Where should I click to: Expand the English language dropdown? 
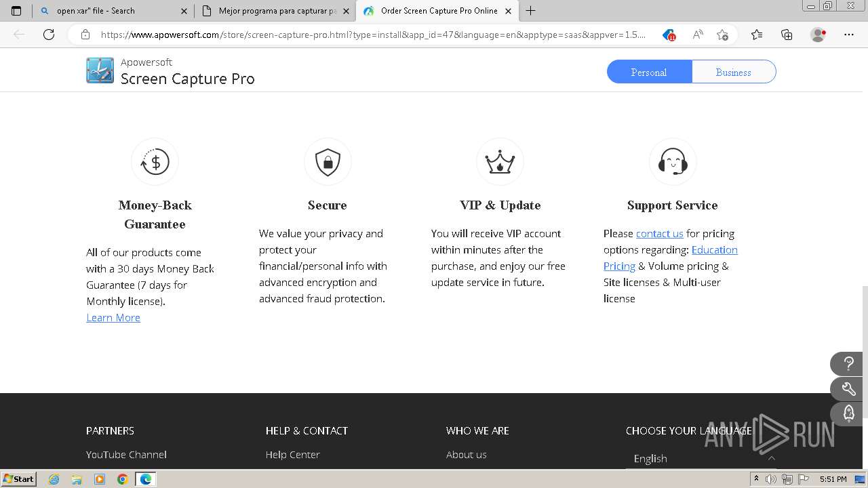click(x=701, y=459)
